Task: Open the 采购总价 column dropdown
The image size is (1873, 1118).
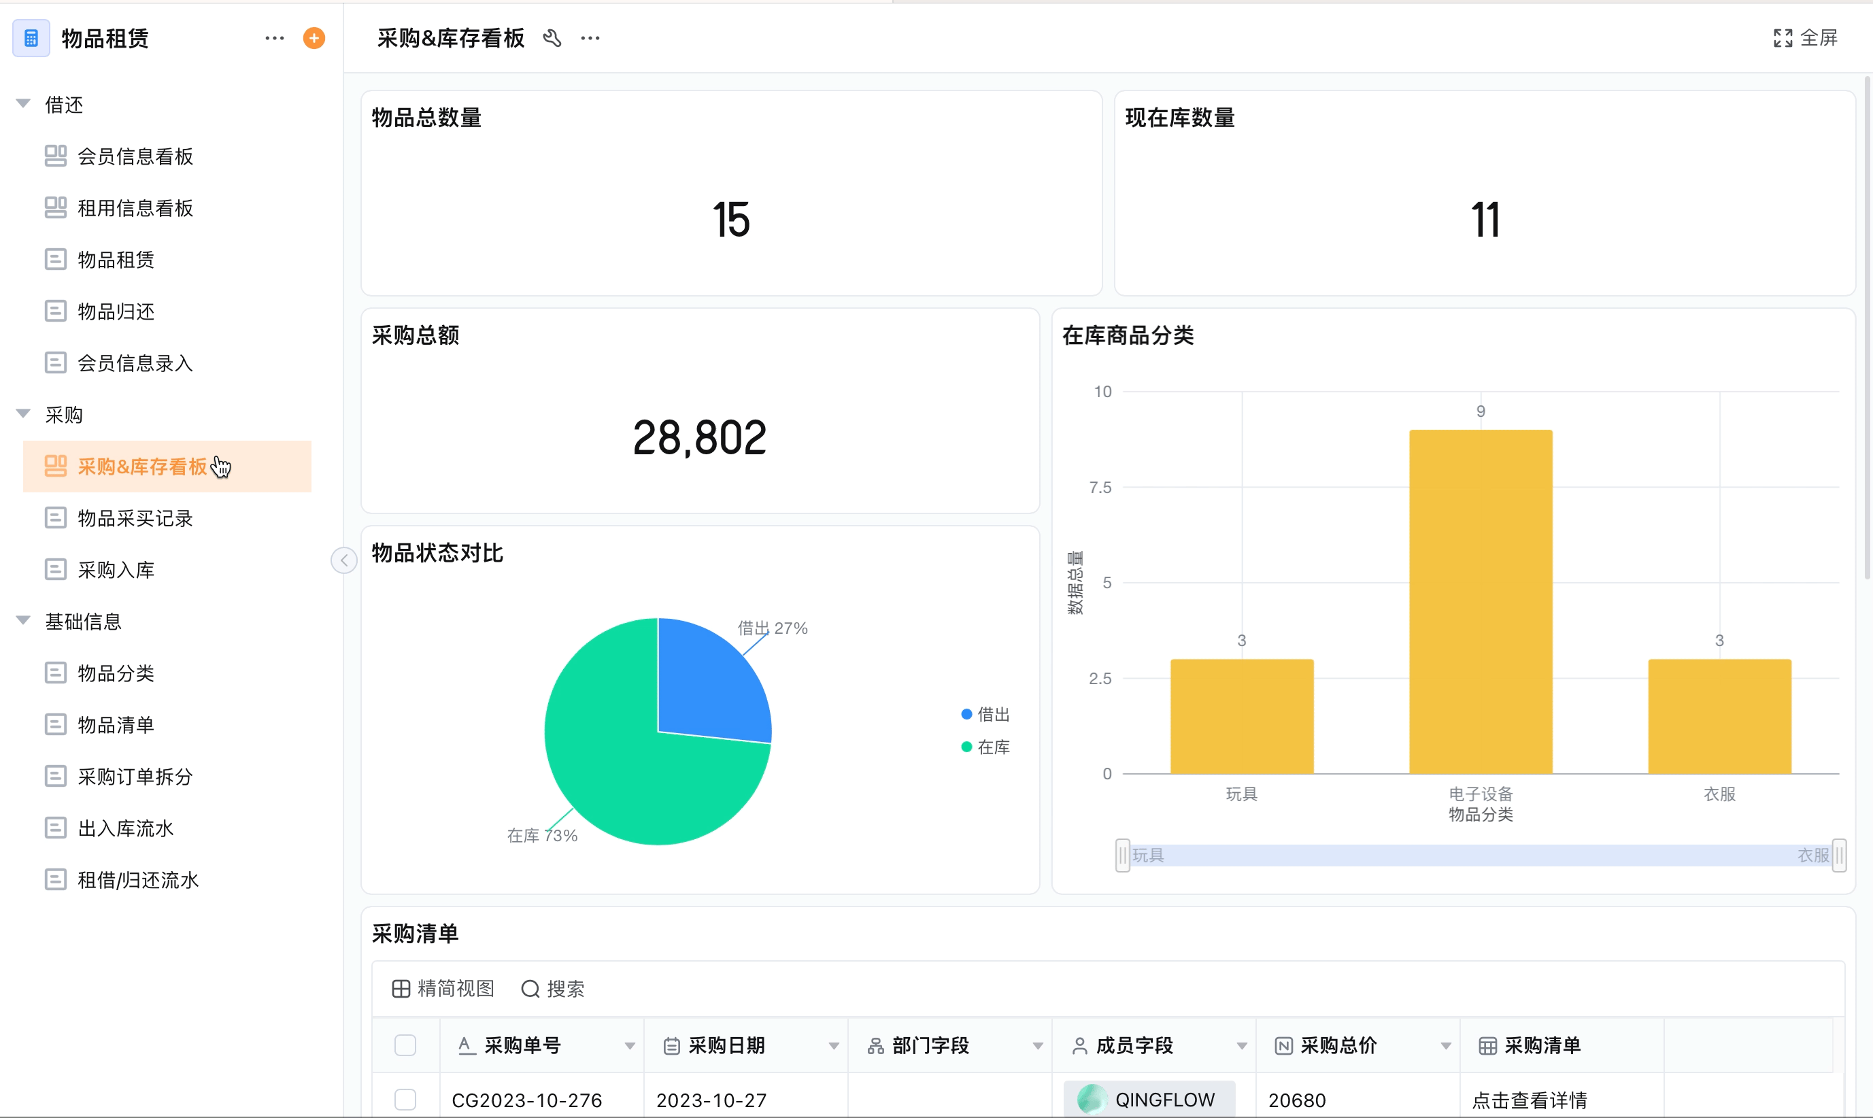Action: (x=1447, y=1046)
